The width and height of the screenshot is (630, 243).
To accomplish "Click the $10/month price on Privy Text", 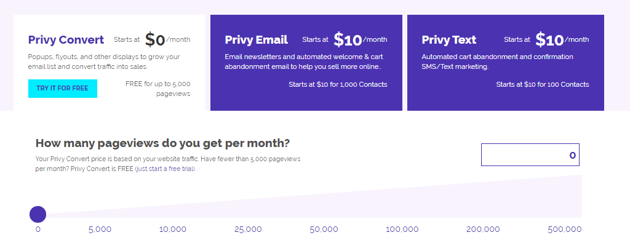I will [562, 40].
